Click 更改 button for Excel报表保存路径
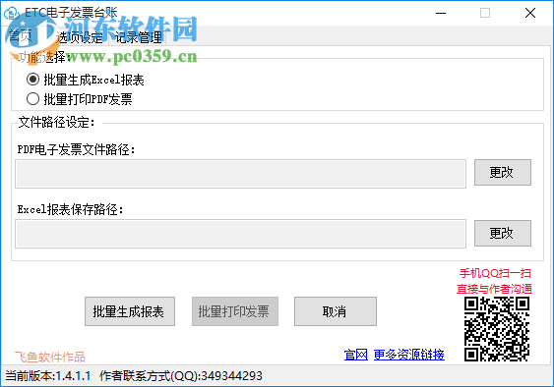This screenshot has width=554, height=387. click(x=503, y=233)
